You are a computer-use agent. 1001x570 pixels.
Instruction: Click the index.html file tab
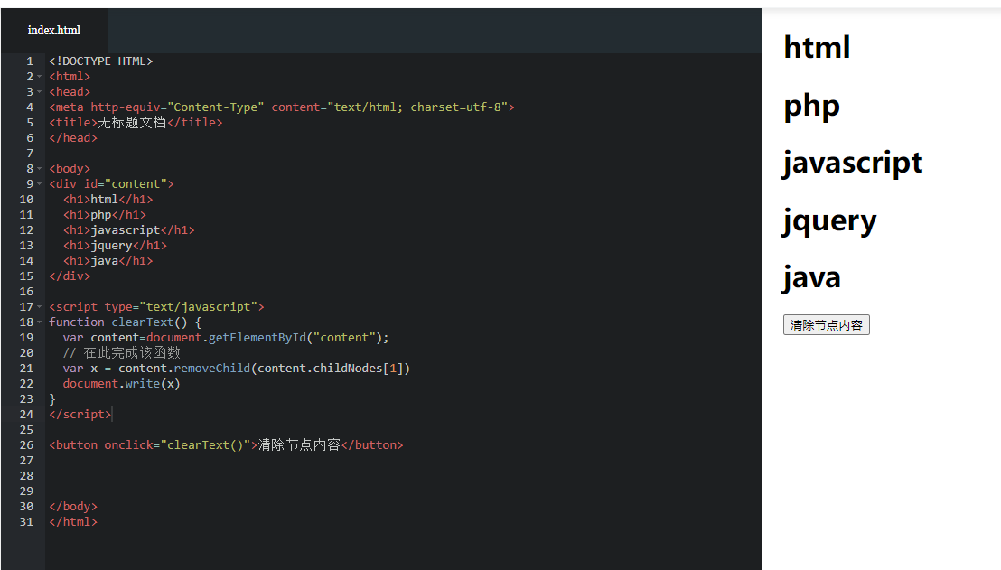coord(53,30)
